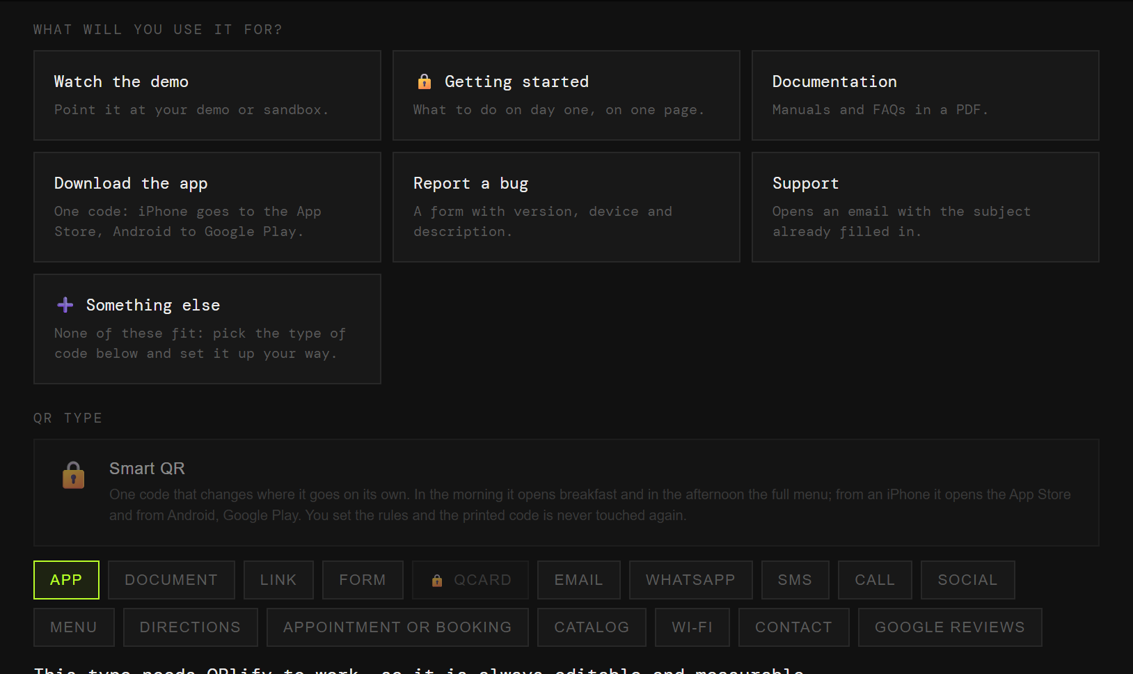Switch to the MENU QR type
The height and width of the screenshot is (674, 1133).
coord(74,627)
